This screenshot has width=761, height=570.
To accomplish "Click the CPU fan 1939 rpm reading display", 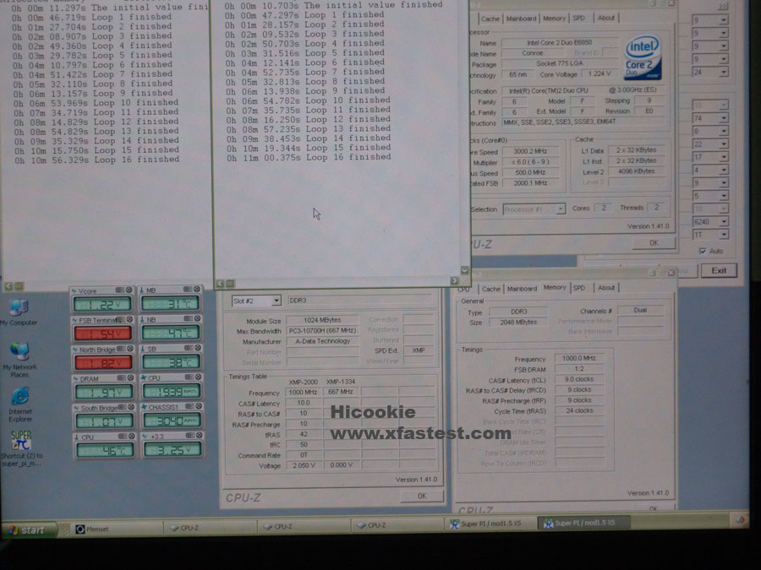I will [171, 391].
